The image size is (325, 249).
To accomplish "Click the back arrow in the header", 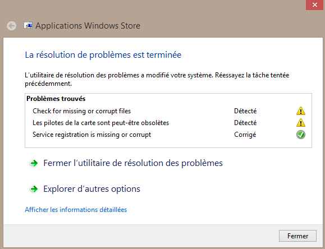I will coord(11,26).
